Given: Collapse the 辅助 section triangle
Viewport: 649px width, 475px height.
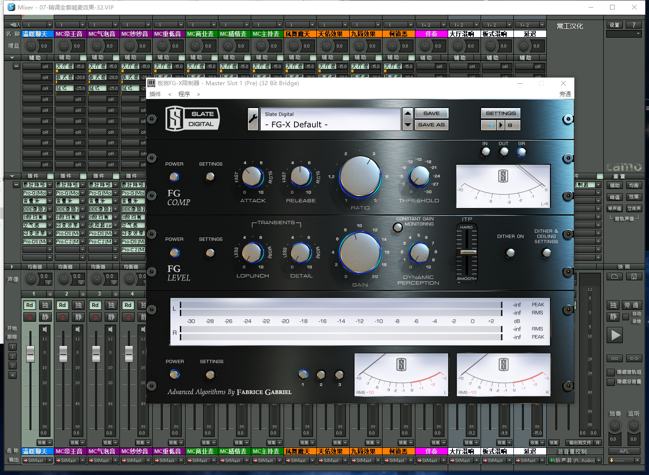Looking at the screenshot, I should coord(12,58).
